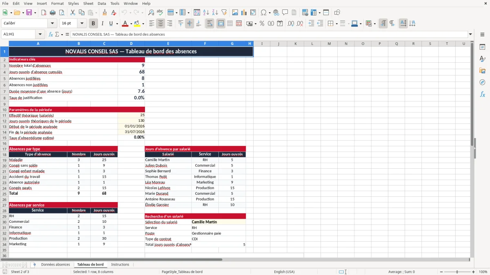Open the Background Color dropdown arrow
Viewport: 490px width, 275px height.
tap(143, 24)
